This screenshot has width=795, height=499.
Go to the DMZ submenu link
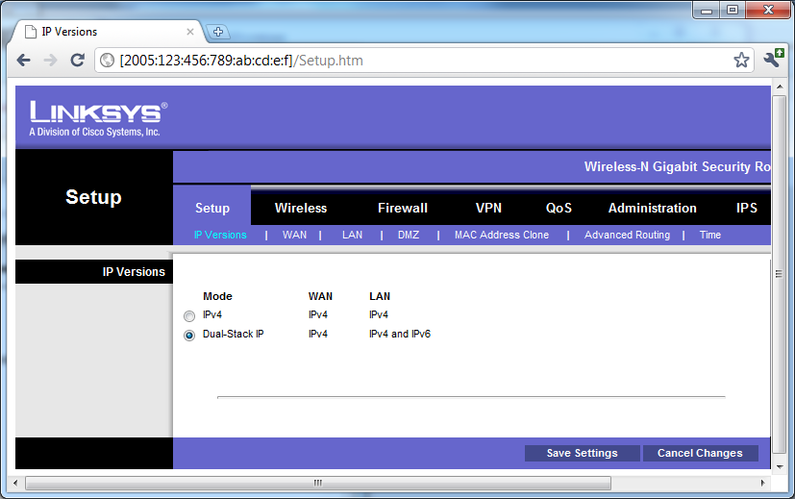click(409, 235)
